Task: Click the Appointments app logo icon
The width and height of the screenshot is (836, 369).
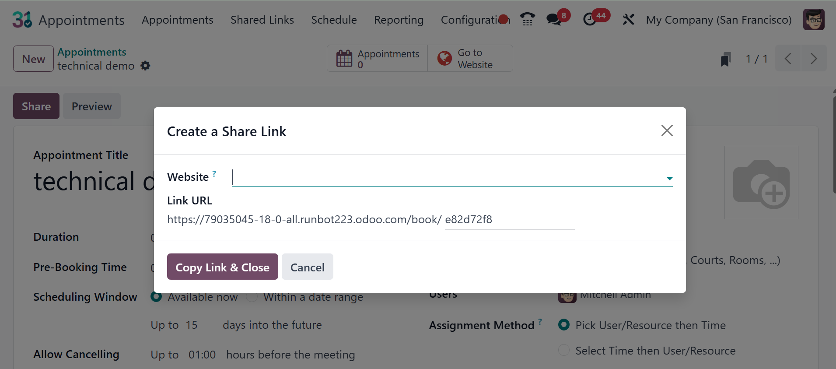Action: [22, 20]
